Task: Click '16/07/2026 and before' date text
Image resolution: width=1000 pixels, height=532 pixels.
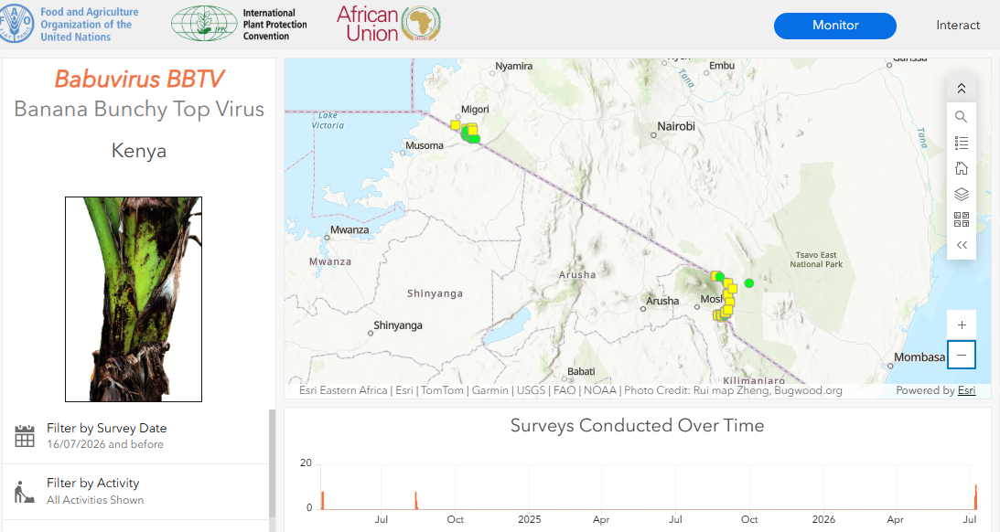Action: (104, 444)
